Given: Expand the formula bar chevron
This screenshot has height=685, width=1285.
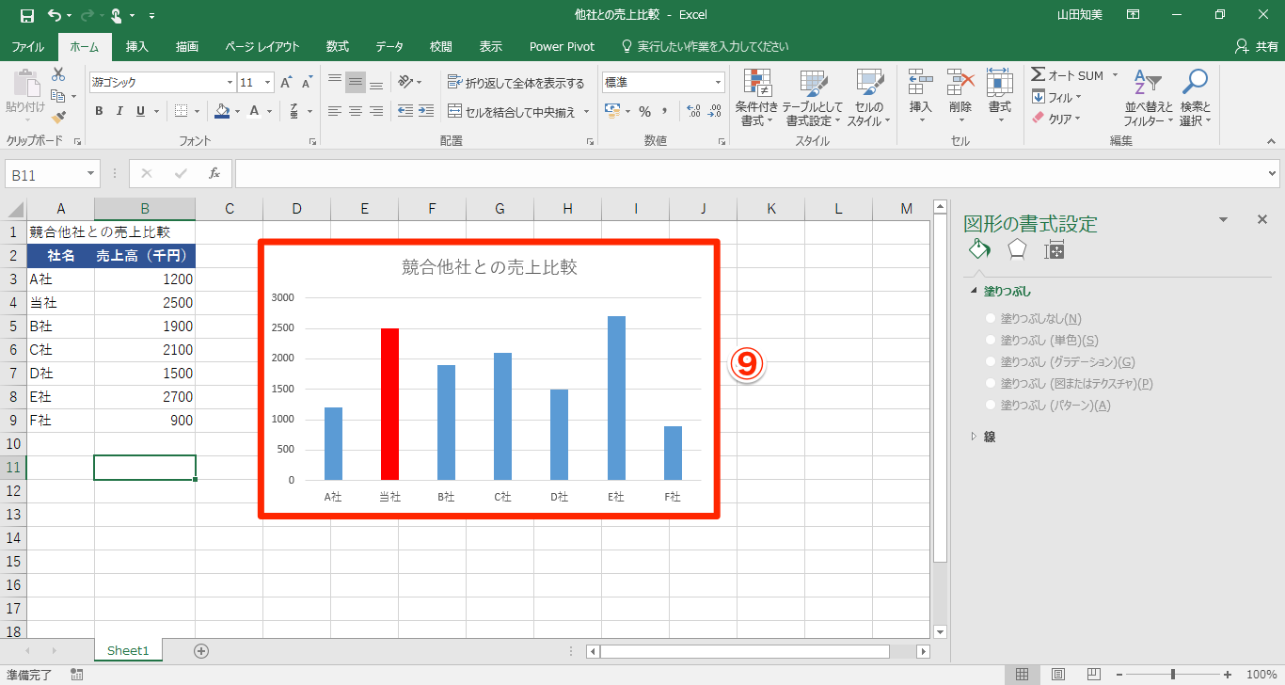Looking at the screenshot, I should pos(1273,174).
